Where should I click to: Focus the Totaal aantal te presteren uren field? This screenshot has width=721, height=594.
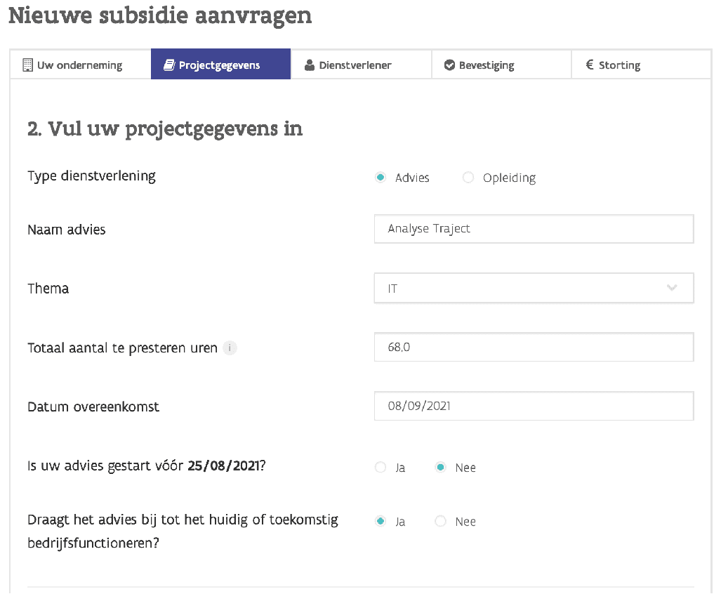(x=534, y=347)
